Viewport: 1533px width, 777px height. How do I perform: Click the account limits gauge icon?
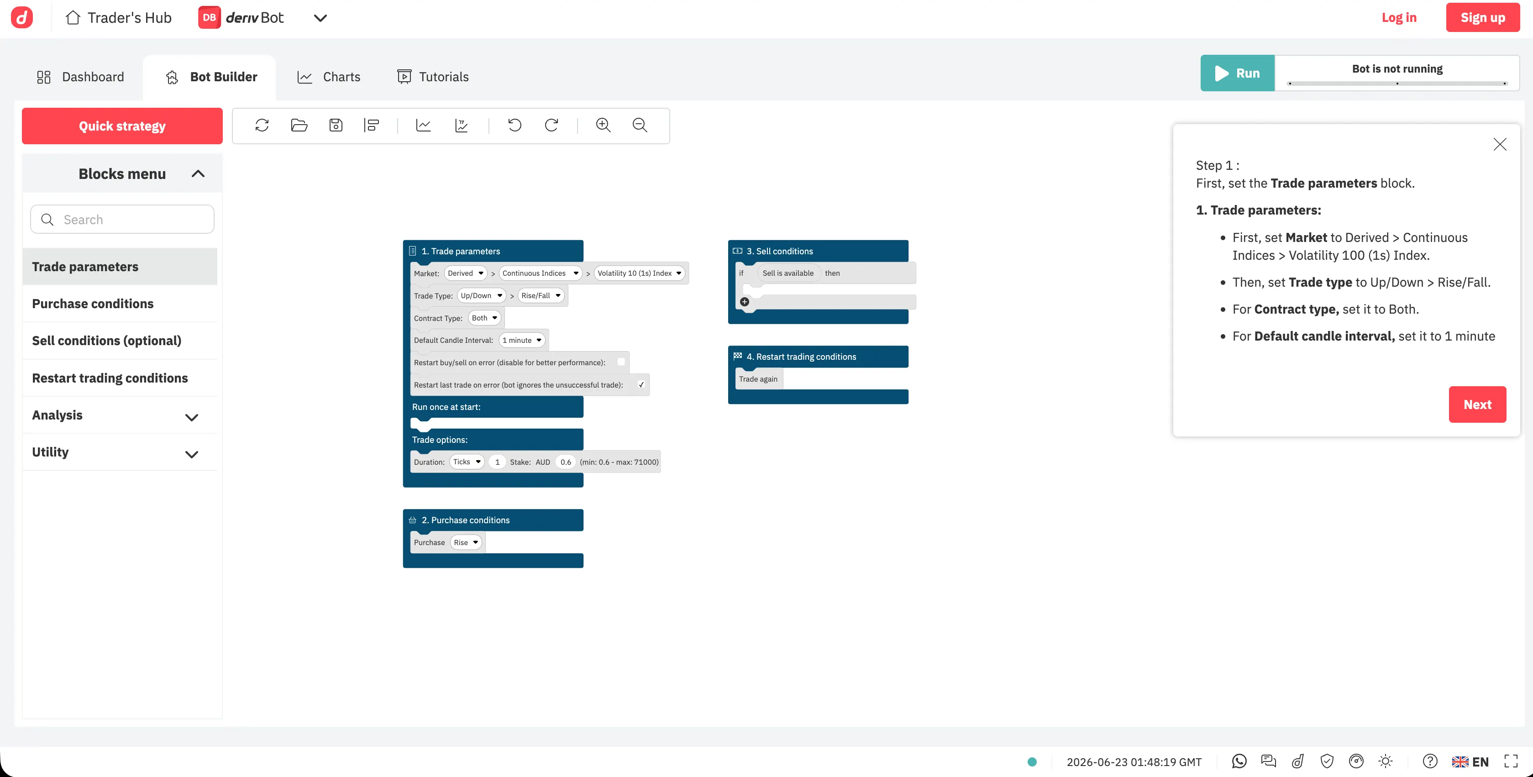(1356, 761)
